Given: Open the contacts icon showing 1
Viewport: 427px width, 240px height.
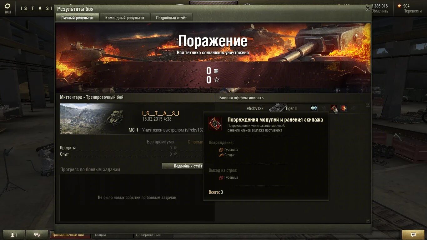Looking at the screenshot, I should tap(14, 235).
